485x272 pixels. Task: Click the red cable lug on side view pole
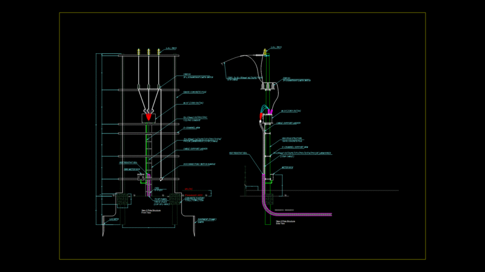click(x=261, y=116)
